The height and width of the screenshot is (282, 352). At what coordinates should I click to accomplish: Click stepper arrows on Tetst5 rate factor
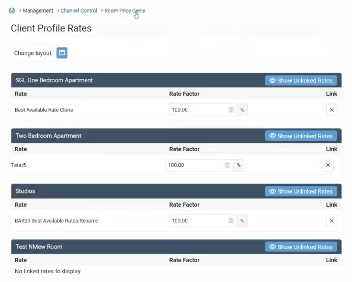[227, 165]
